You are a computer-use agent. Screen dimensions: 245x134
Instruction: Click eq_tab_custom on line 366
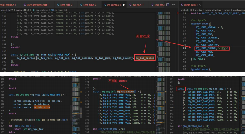coord(145,58)
